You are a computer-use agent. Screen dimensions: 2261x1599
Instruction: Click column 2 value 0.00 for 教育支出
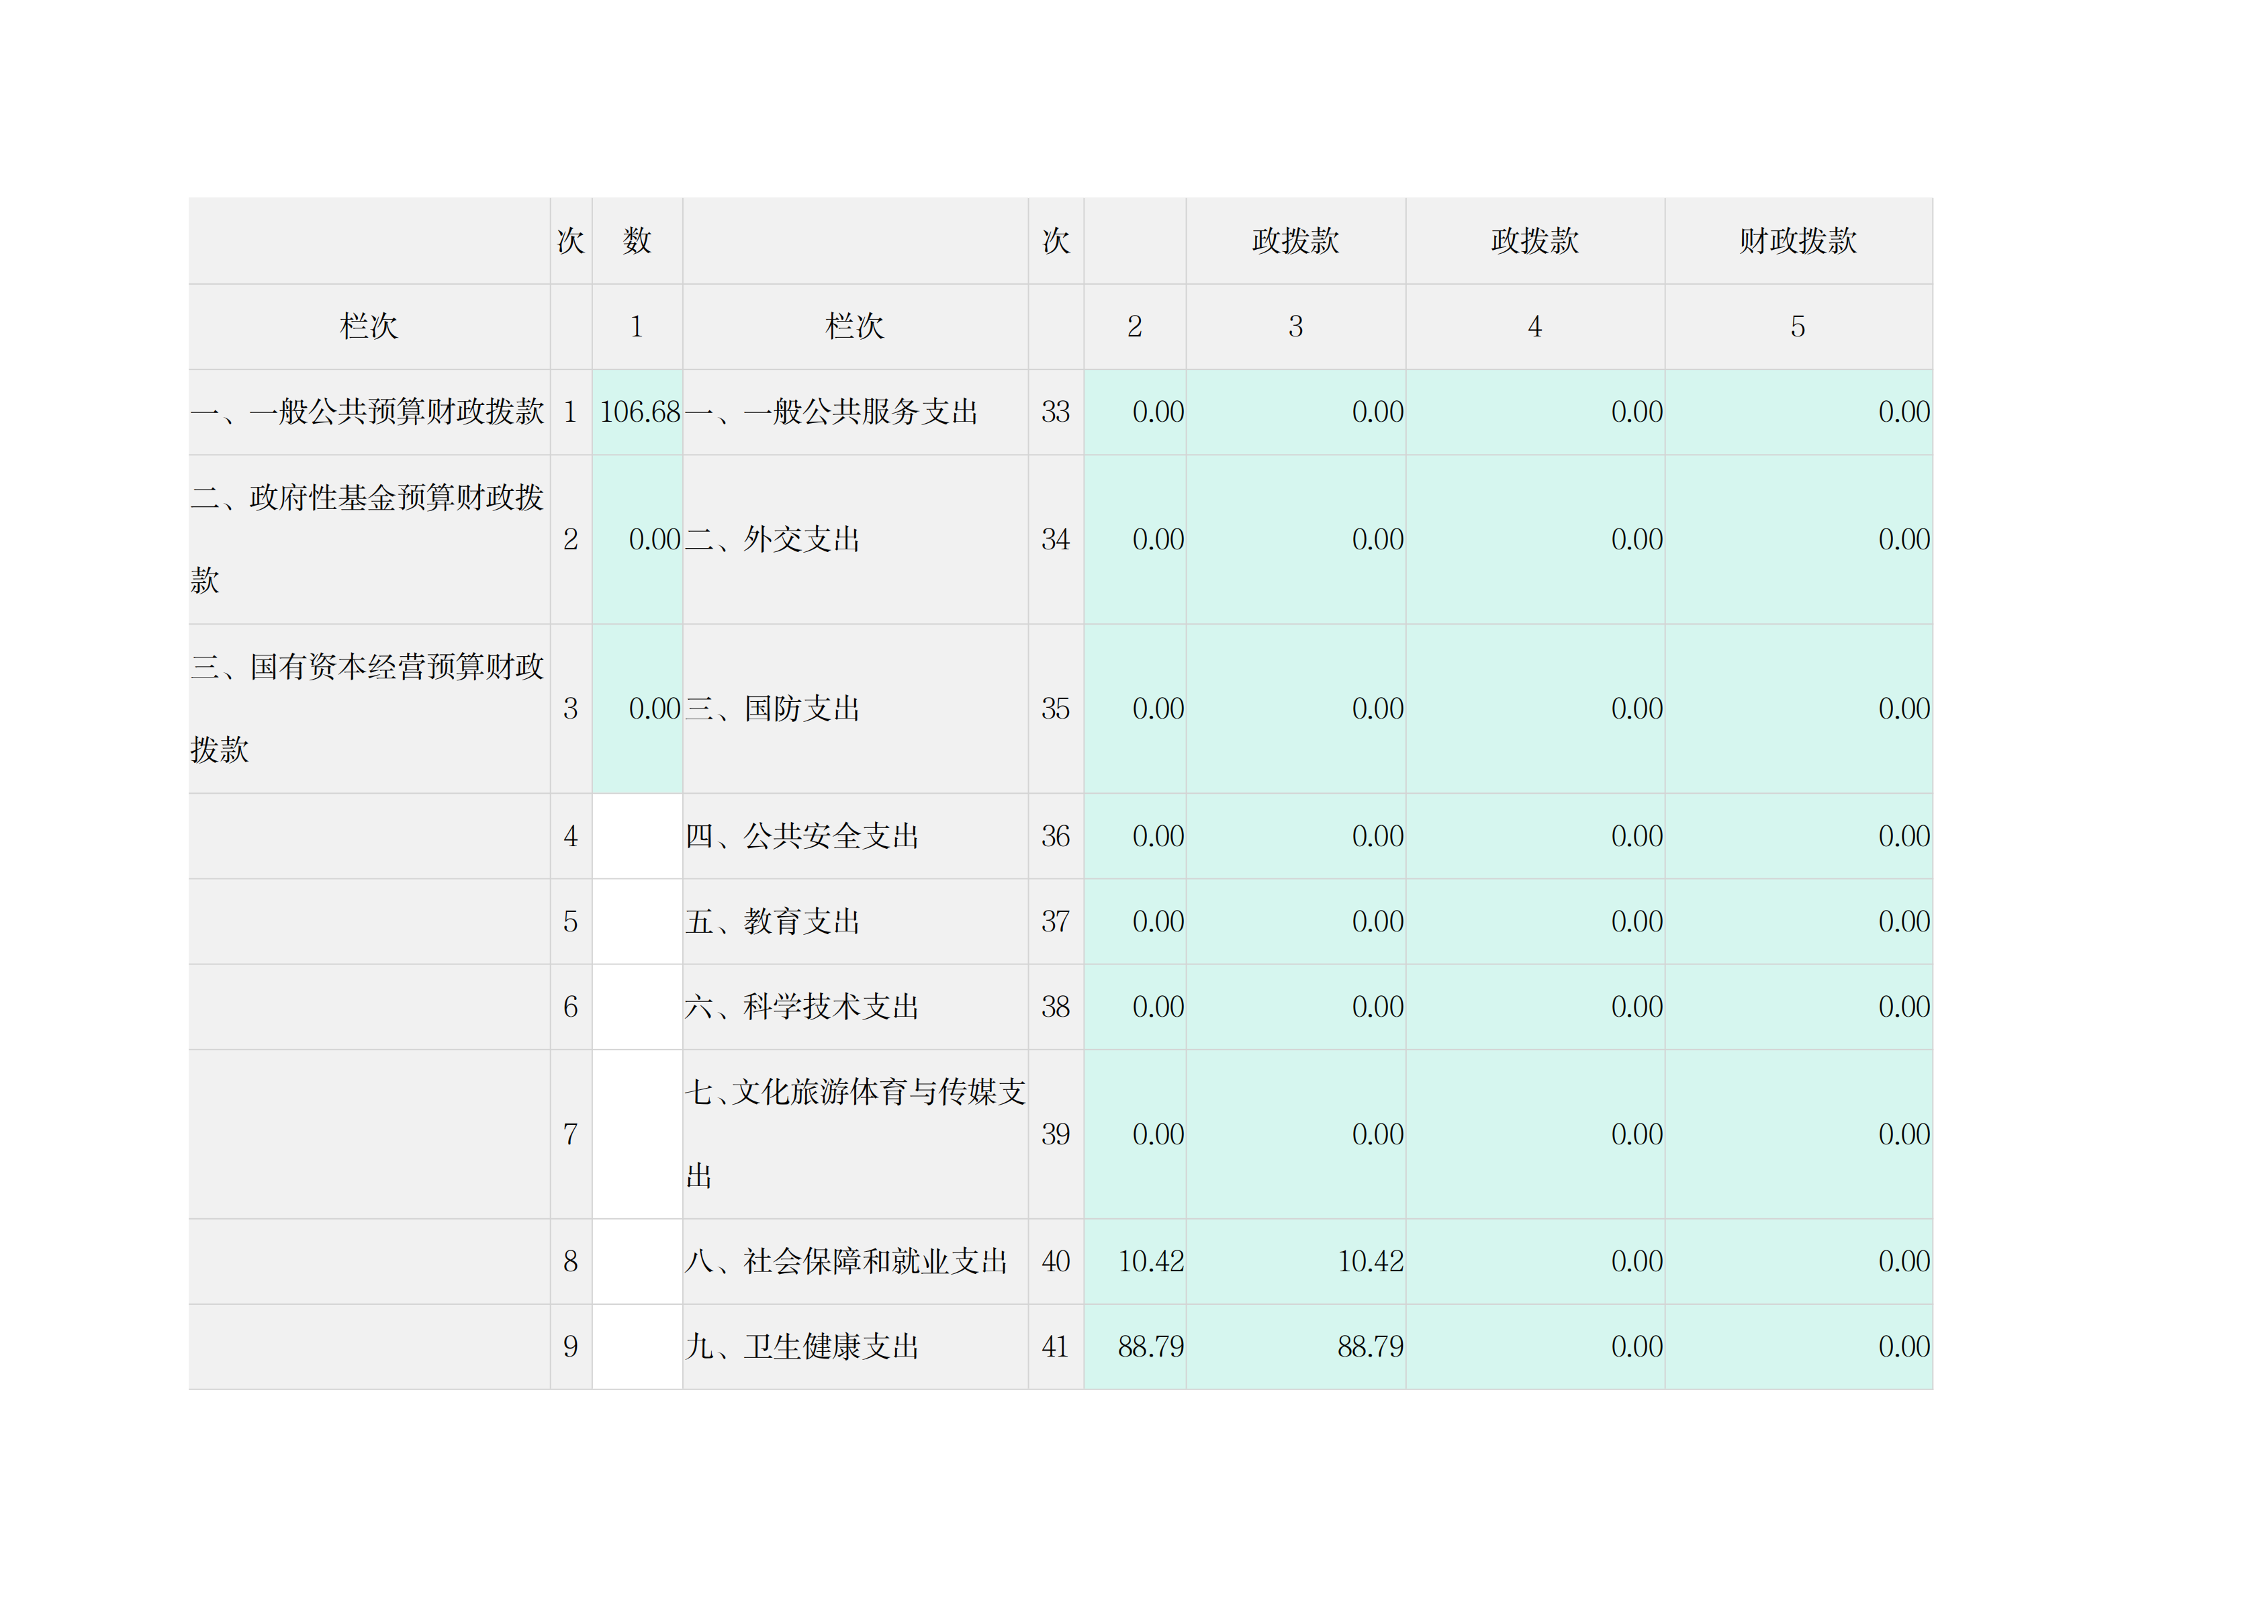pos(1136,921)
